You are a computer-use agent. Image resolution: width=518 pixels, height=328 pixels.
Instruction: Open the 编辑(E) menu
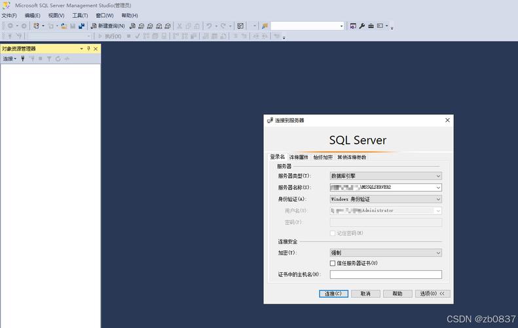pyautogui.click(x=32, y=16)
